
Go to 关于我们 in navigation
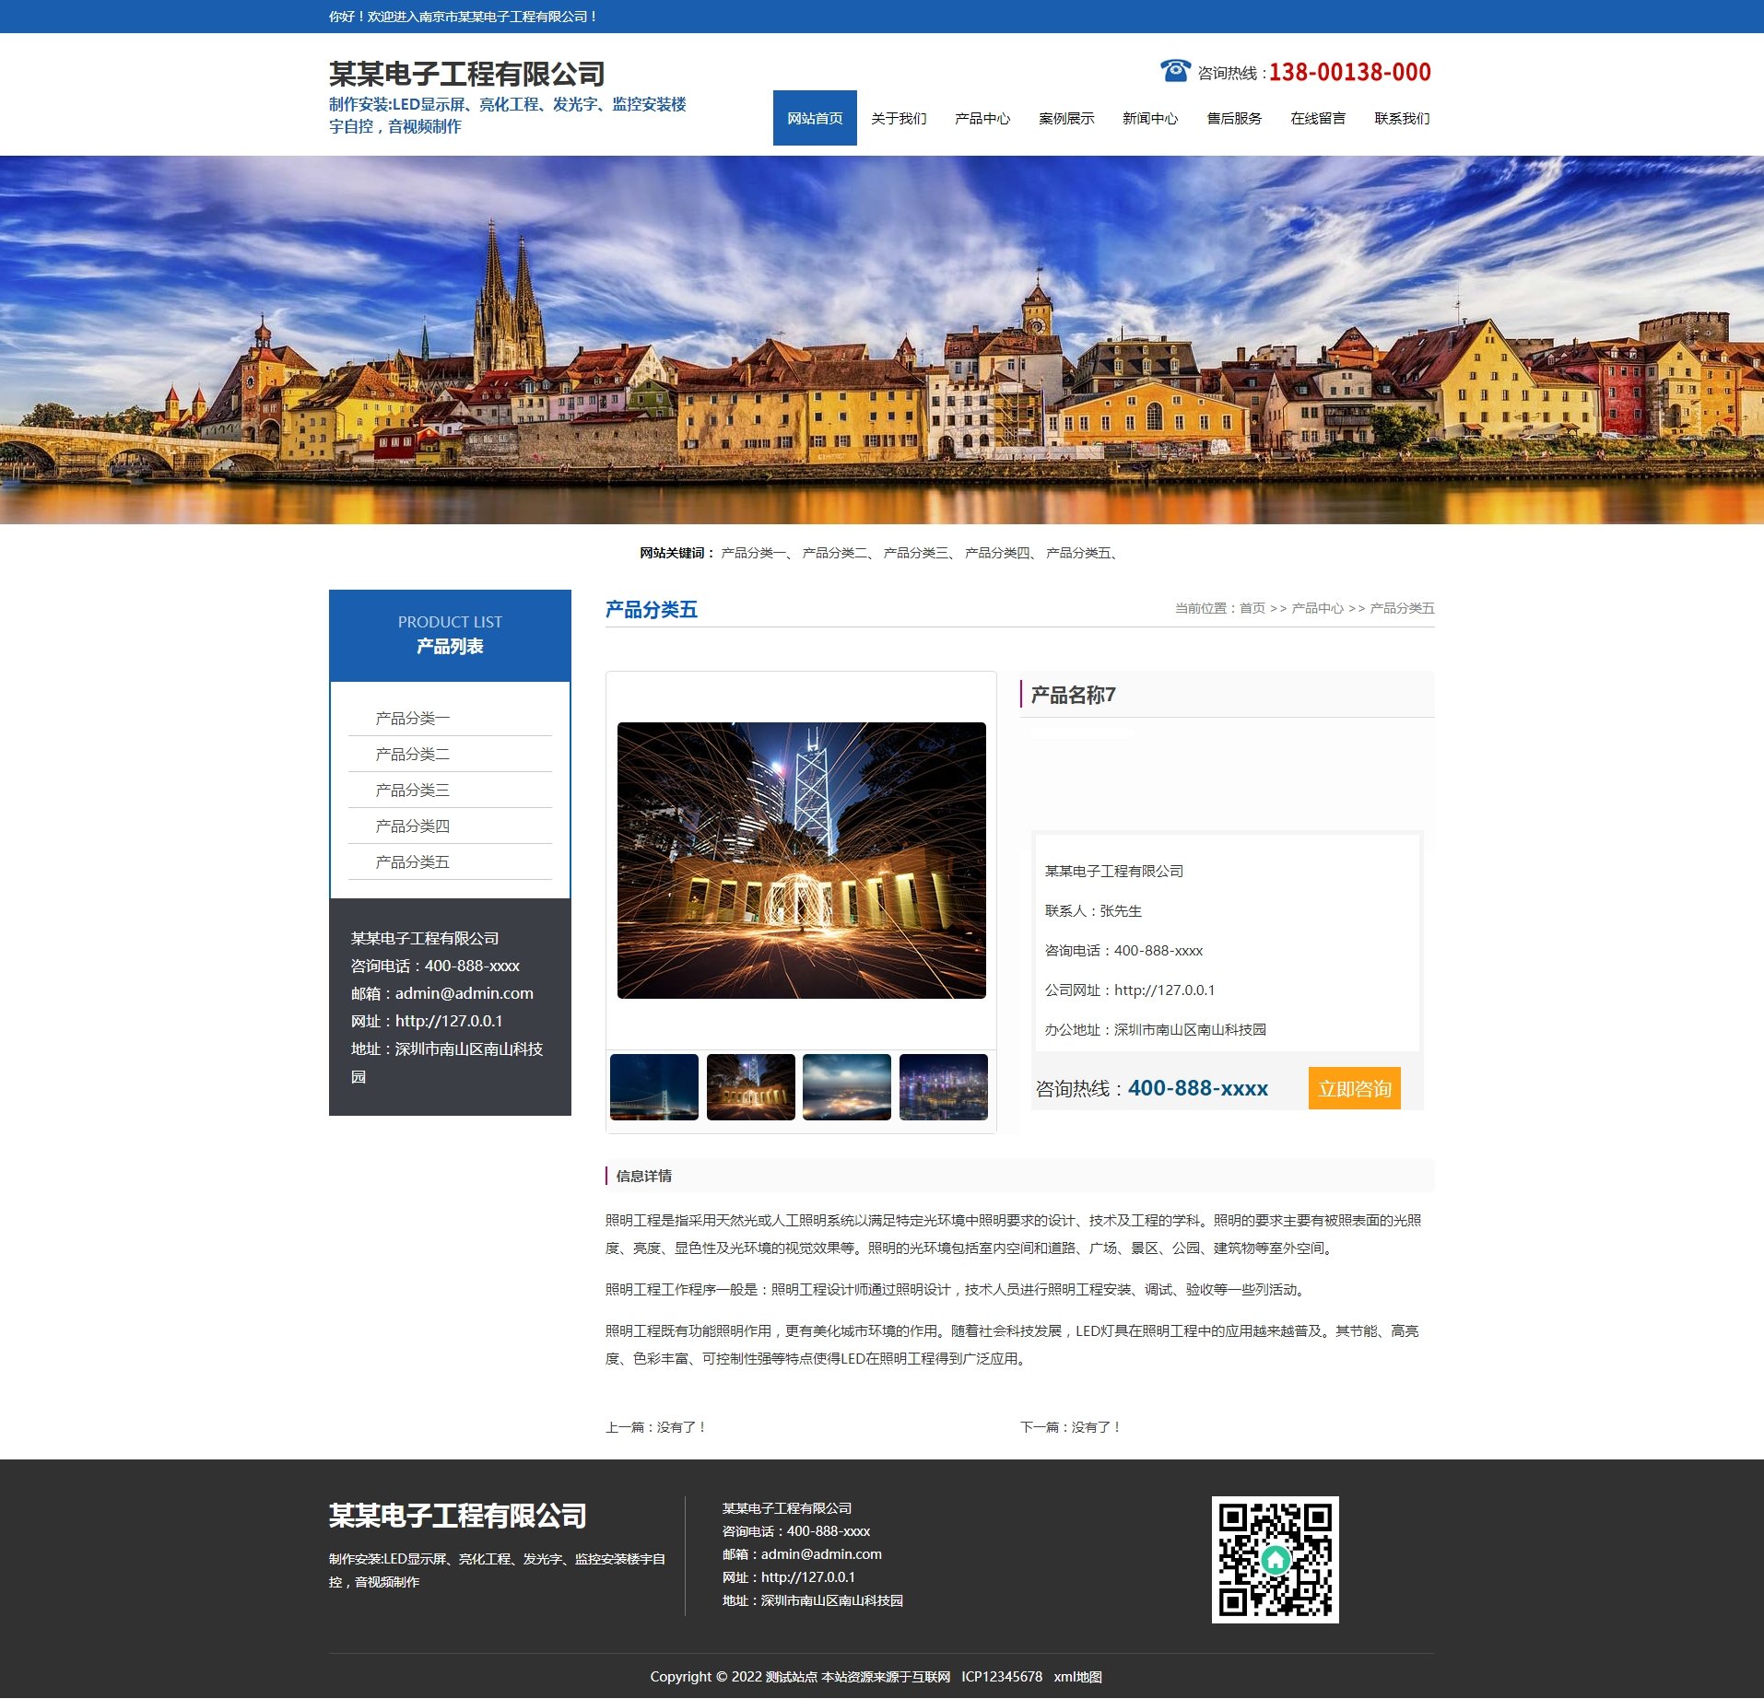899,118
